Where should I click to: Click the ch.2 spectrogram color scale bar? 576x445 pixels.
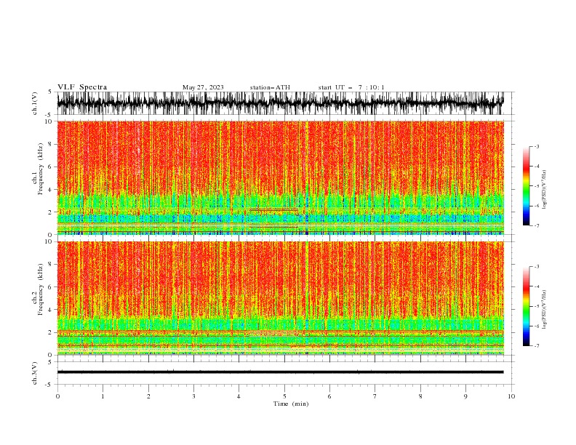pos(526,306)
